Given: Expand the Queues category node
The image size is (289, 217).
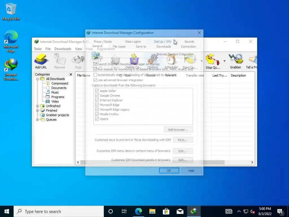Looking at the screenshot, I should click(38, 120).
